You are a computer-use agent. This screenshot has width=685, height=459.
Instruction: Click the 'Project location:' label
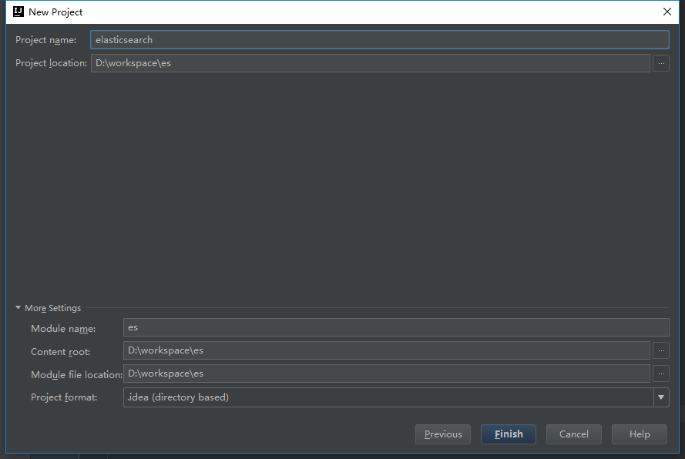(51, 63)
